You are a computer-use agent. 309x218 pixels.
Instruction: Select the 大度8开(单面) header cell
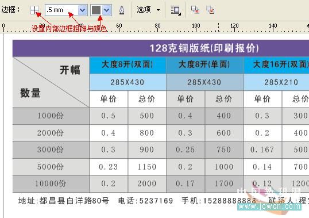[204, 66]
